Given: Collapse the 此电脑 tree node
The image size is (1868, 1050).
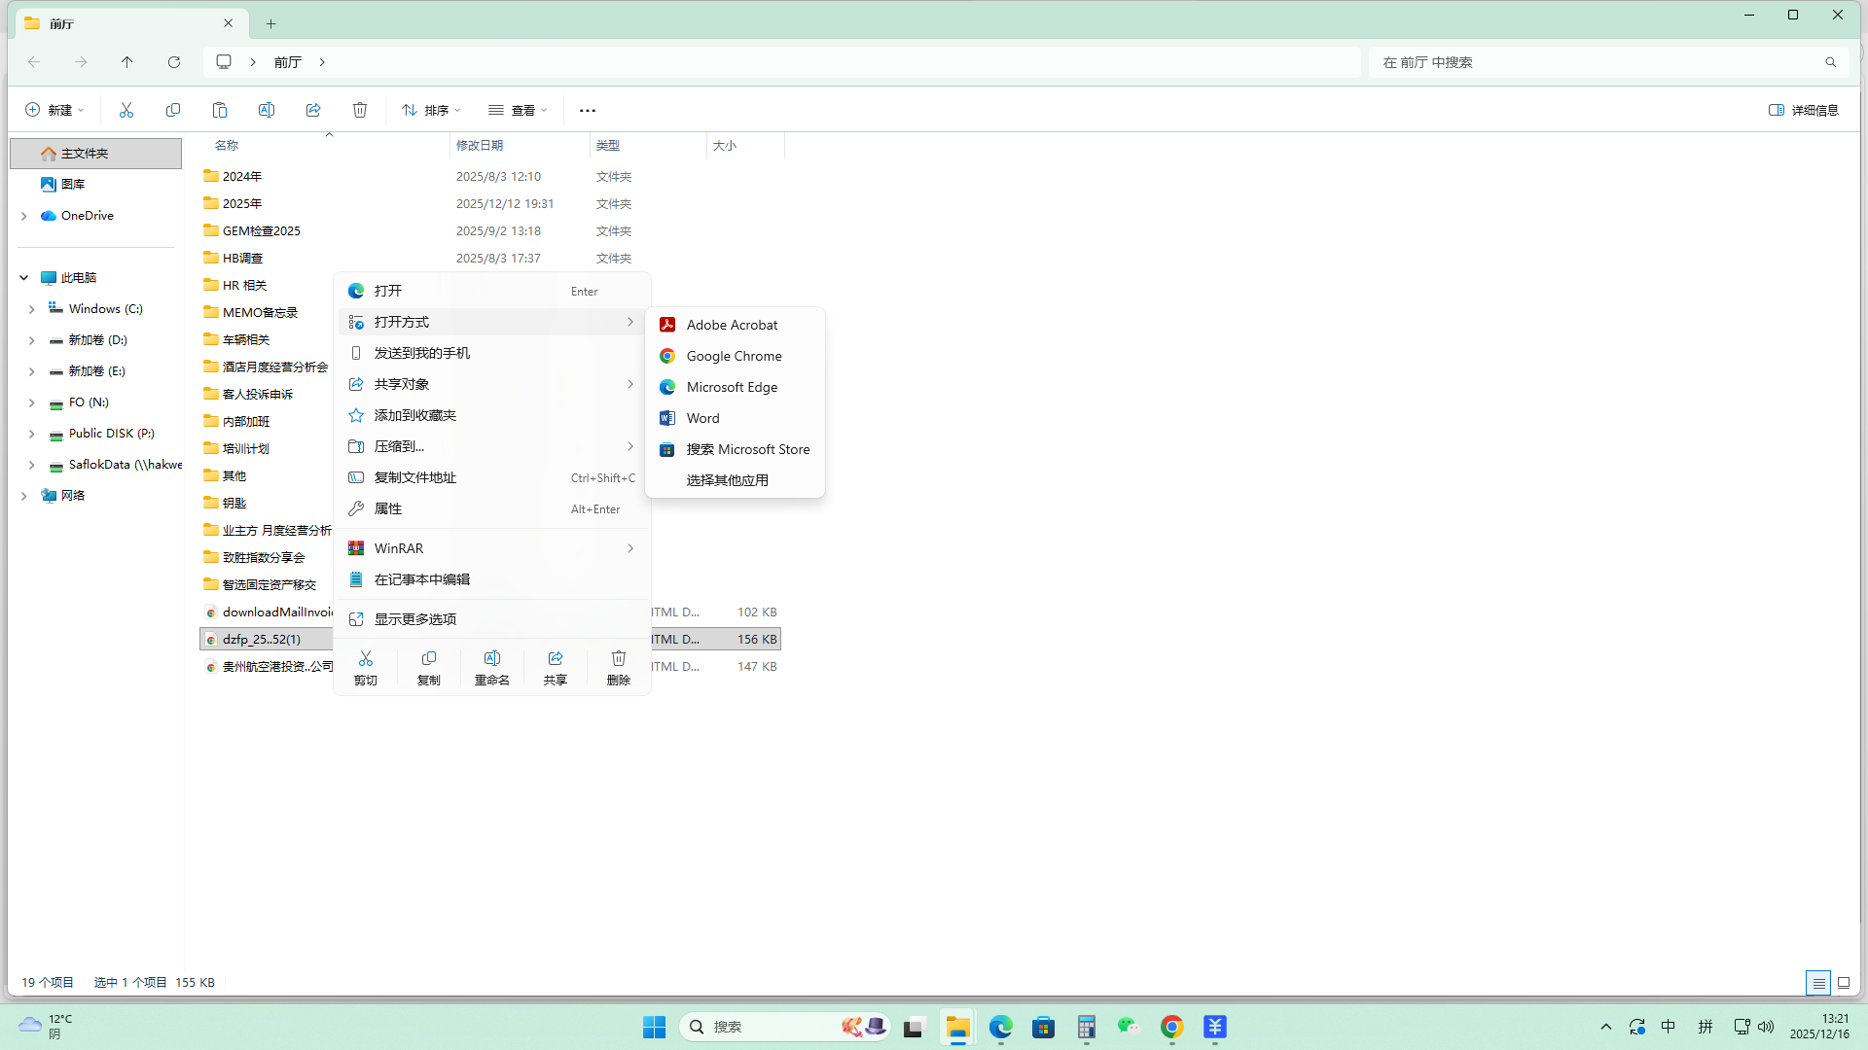Looking at the screenshot, I should coord(24,278).
